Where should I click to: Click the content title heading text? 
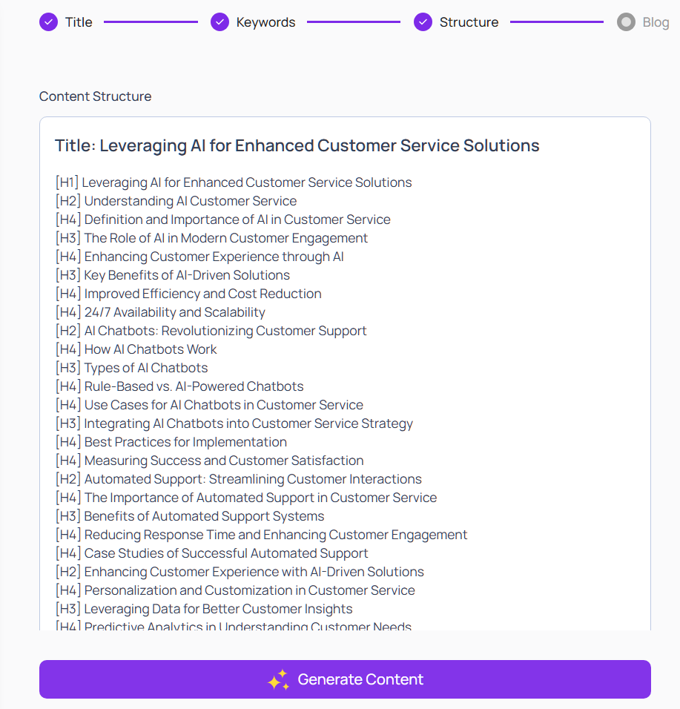(297, 145)
